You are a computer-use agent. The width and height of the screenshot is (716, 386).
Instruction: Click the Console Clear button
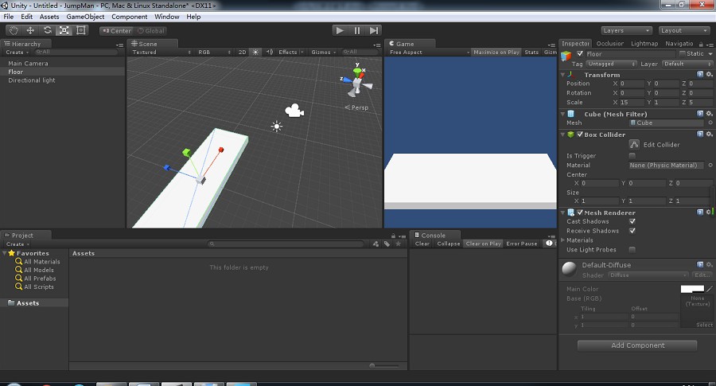tap(422, 244)
